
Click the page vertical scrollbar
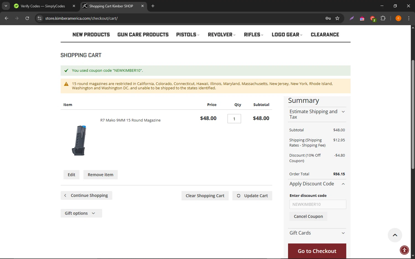tap(413, 114)
